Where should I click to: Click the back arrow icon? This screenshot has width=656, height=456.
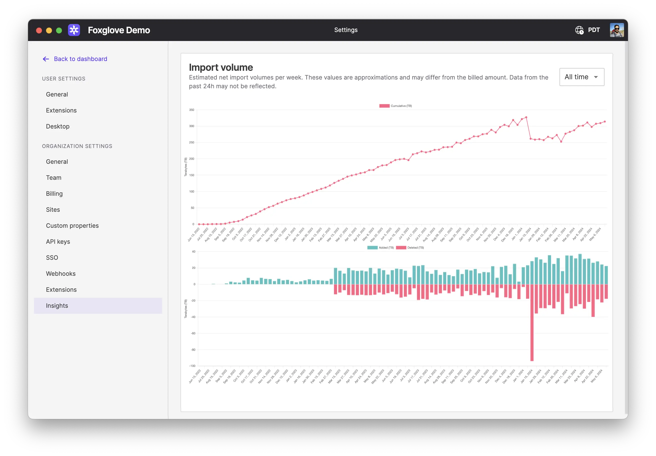(x=46, y=59)
